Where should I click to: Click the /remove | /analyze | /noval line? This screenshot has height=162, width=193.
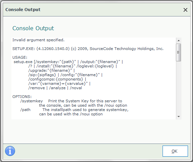click(55, 88)
